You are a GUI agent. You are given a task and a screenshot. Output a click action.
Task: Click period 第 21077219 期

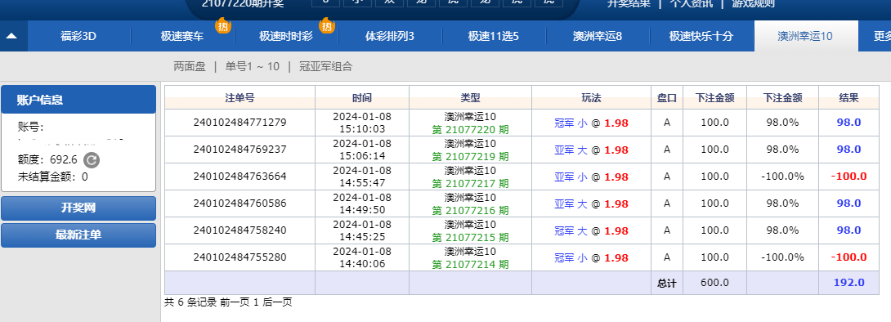coord(471,156)
